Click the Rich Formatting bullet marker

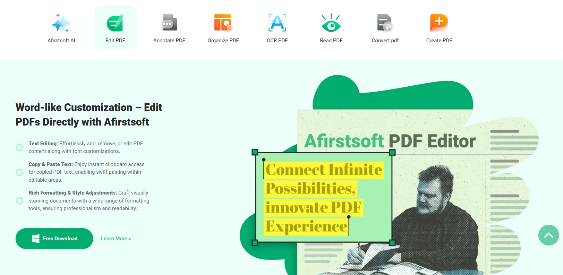tap(19, 201)
